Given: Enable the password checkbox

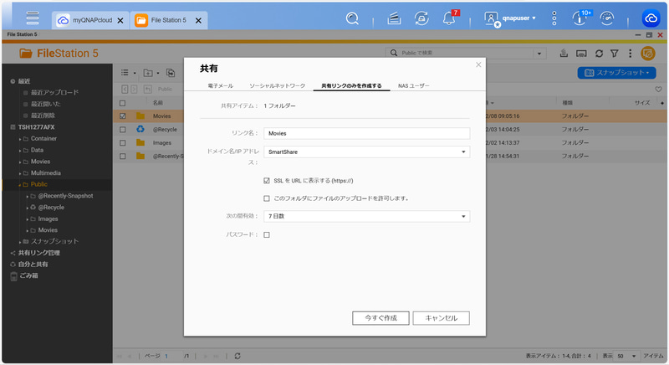Looking at the screenshot, I should point(267,234).
